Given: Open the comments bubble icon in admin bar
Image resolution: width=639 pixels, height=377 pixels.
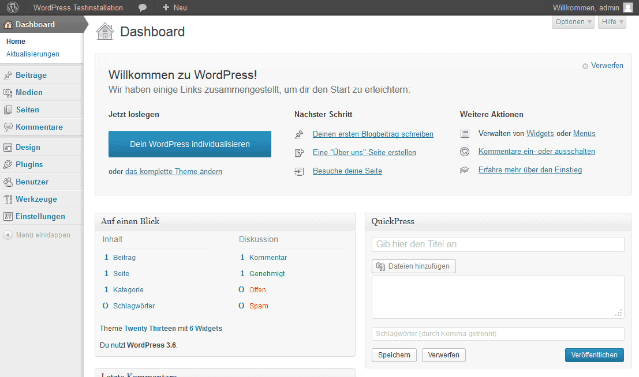Looking at the screenshot, I should pyautogui.click(x=143, y=7).
